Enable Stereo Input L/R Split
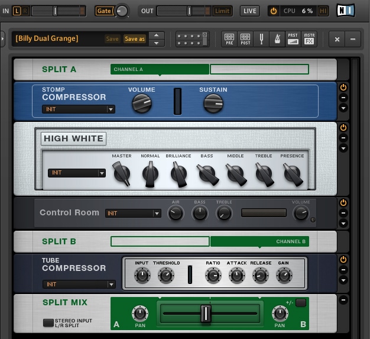Viewport: 370px width, 339px height. click(x=48, y=322)
